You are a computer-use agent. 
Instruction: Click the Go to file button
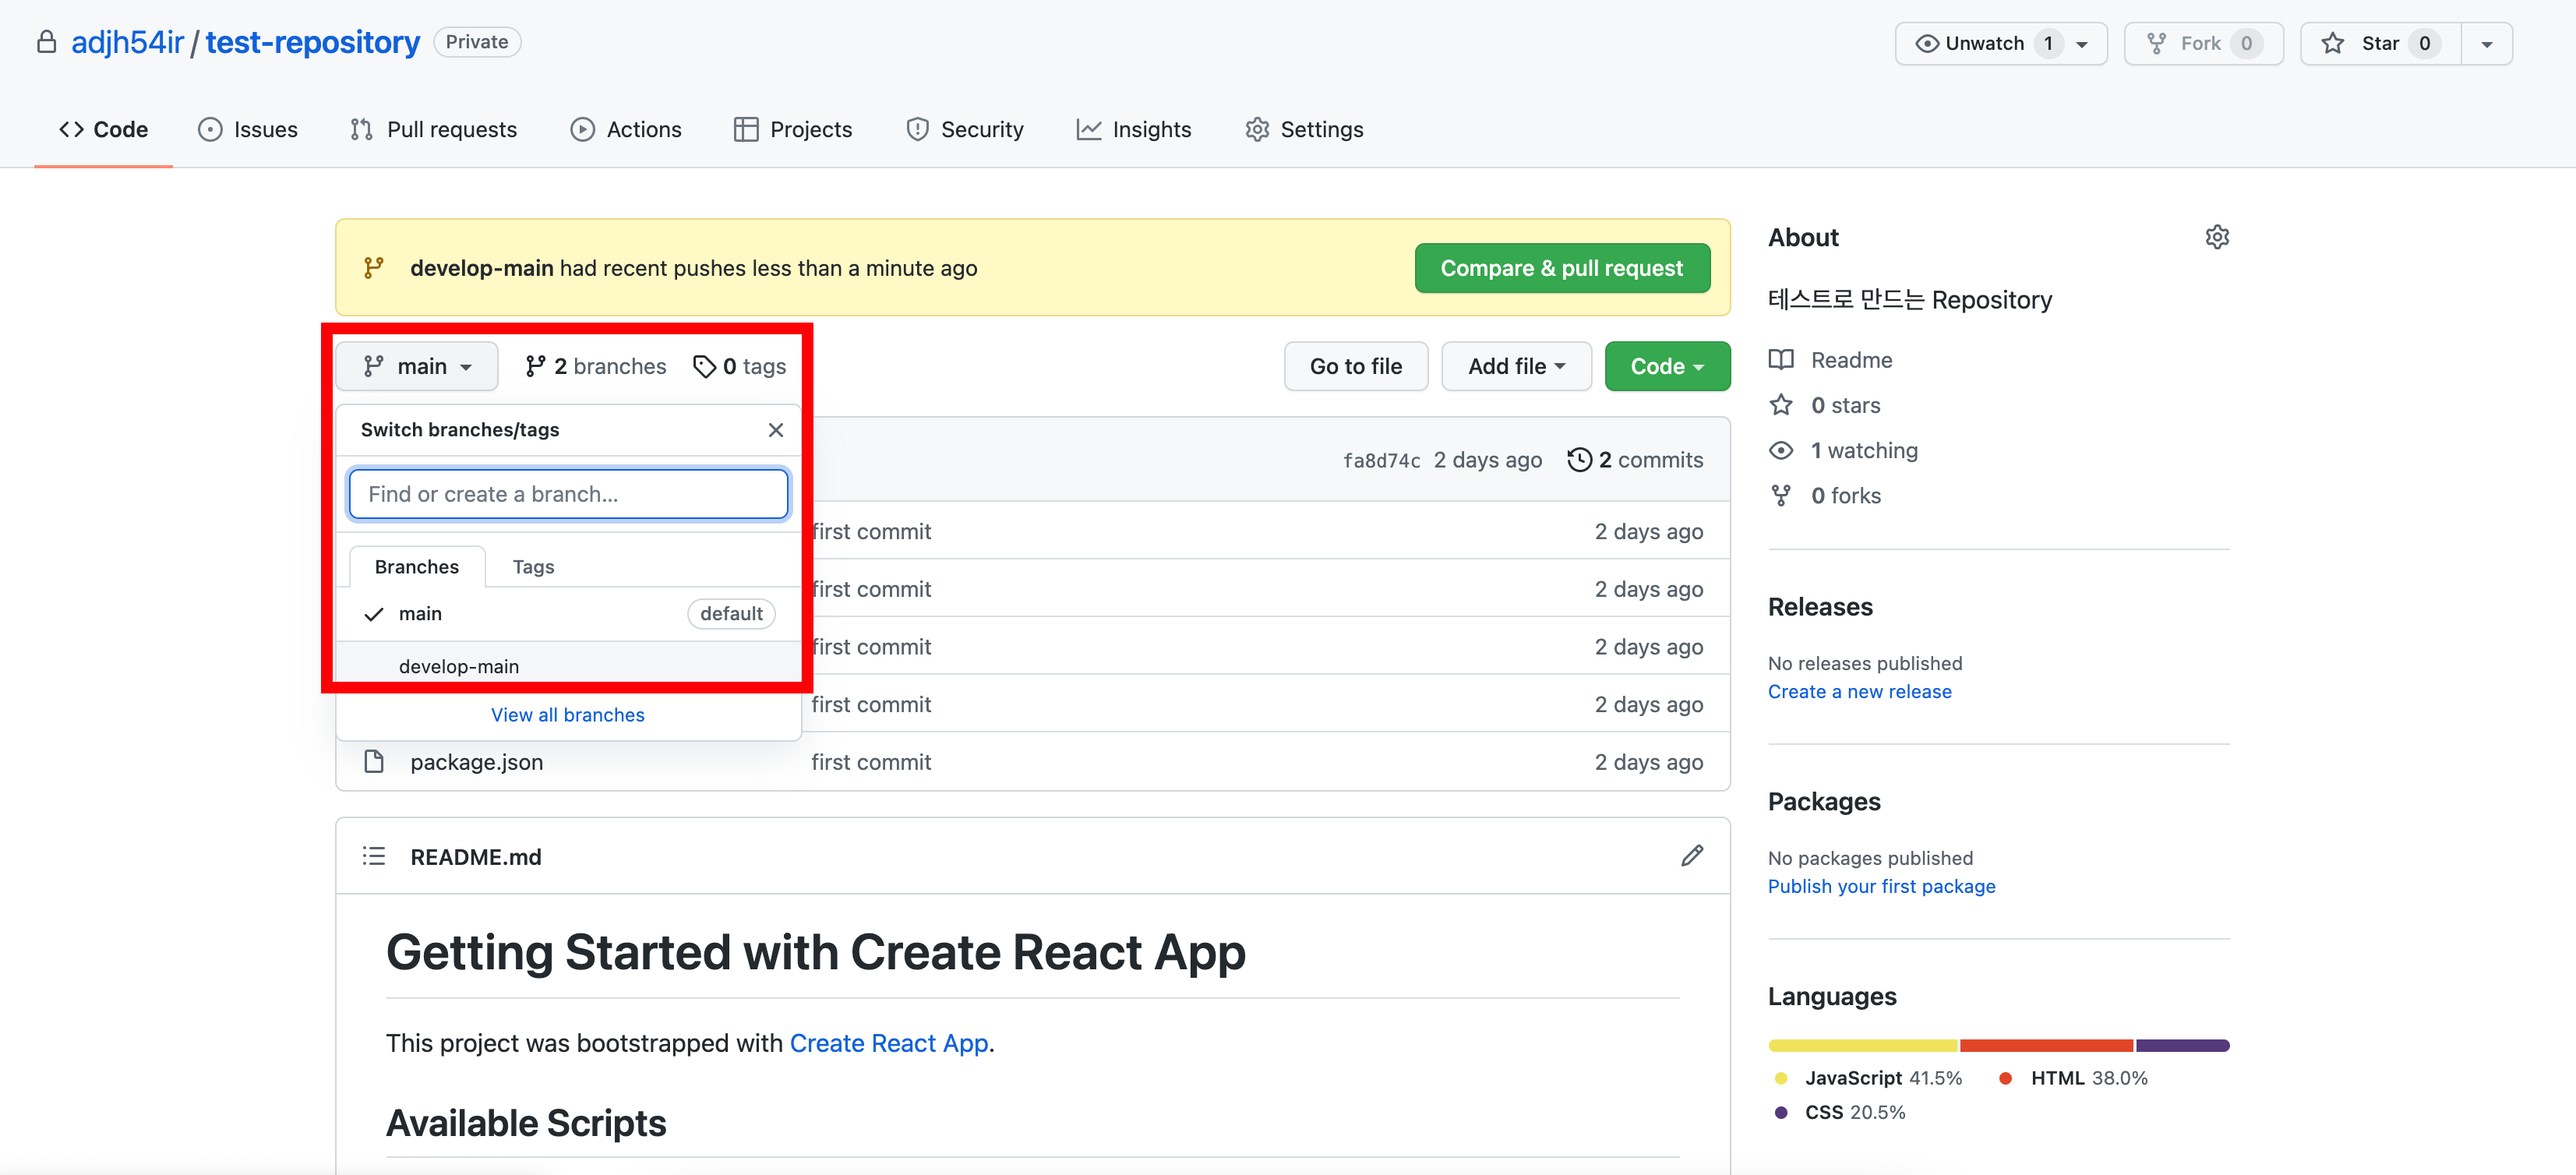(x=1356, y=367)
